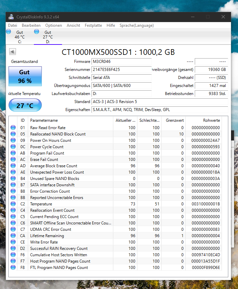This screenshot has width=238, height=289.
Task: Click status orb of Unused Spare NAND Blocks
Action: 13,178
